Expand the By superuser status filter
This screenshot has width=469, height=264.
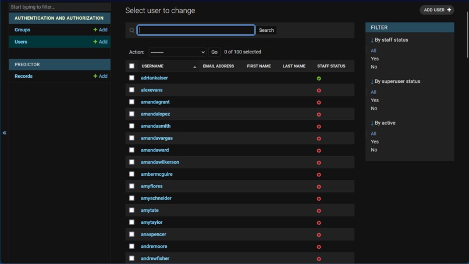pos(396,81)
